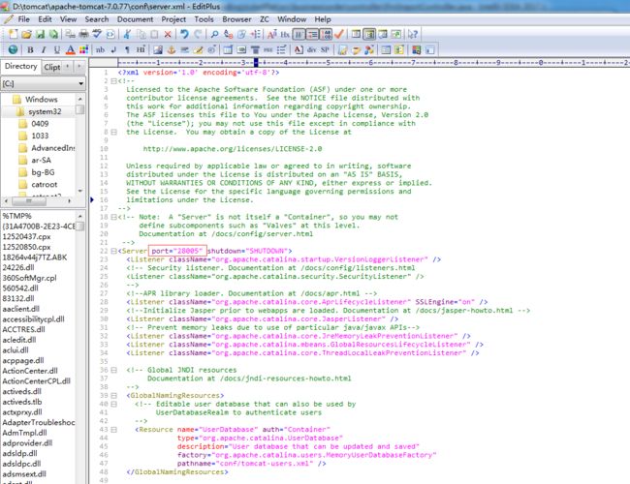Click the next-tab arrow beside Cliptext

pyautogui.click(x=79, y=66)
